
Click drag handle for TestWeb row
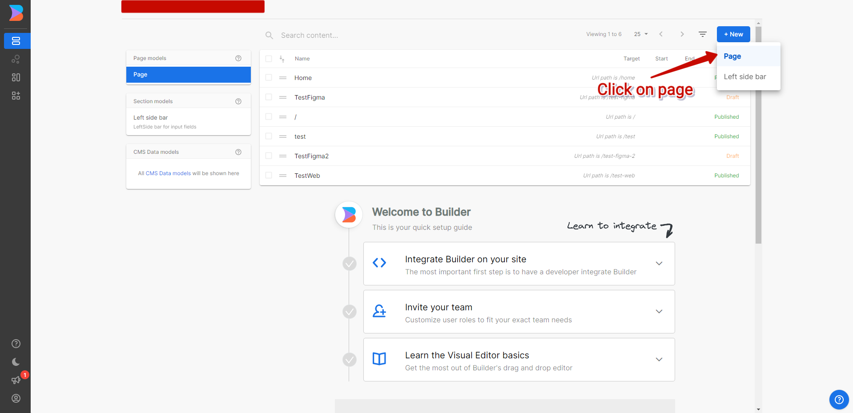click(x=283, y=176)
